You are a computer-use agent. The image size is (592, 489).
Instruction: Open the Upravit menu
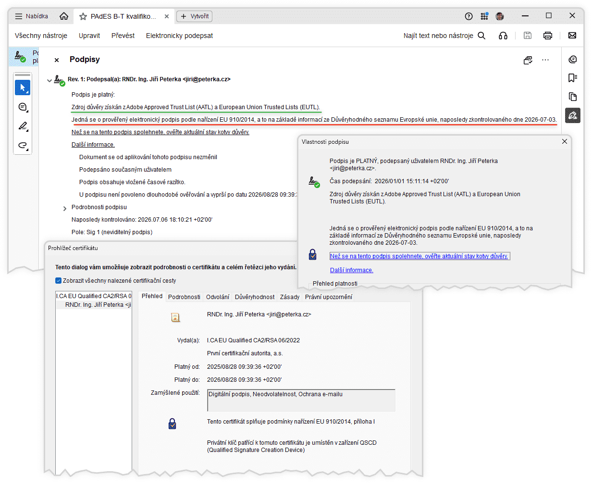click(89, 36)
